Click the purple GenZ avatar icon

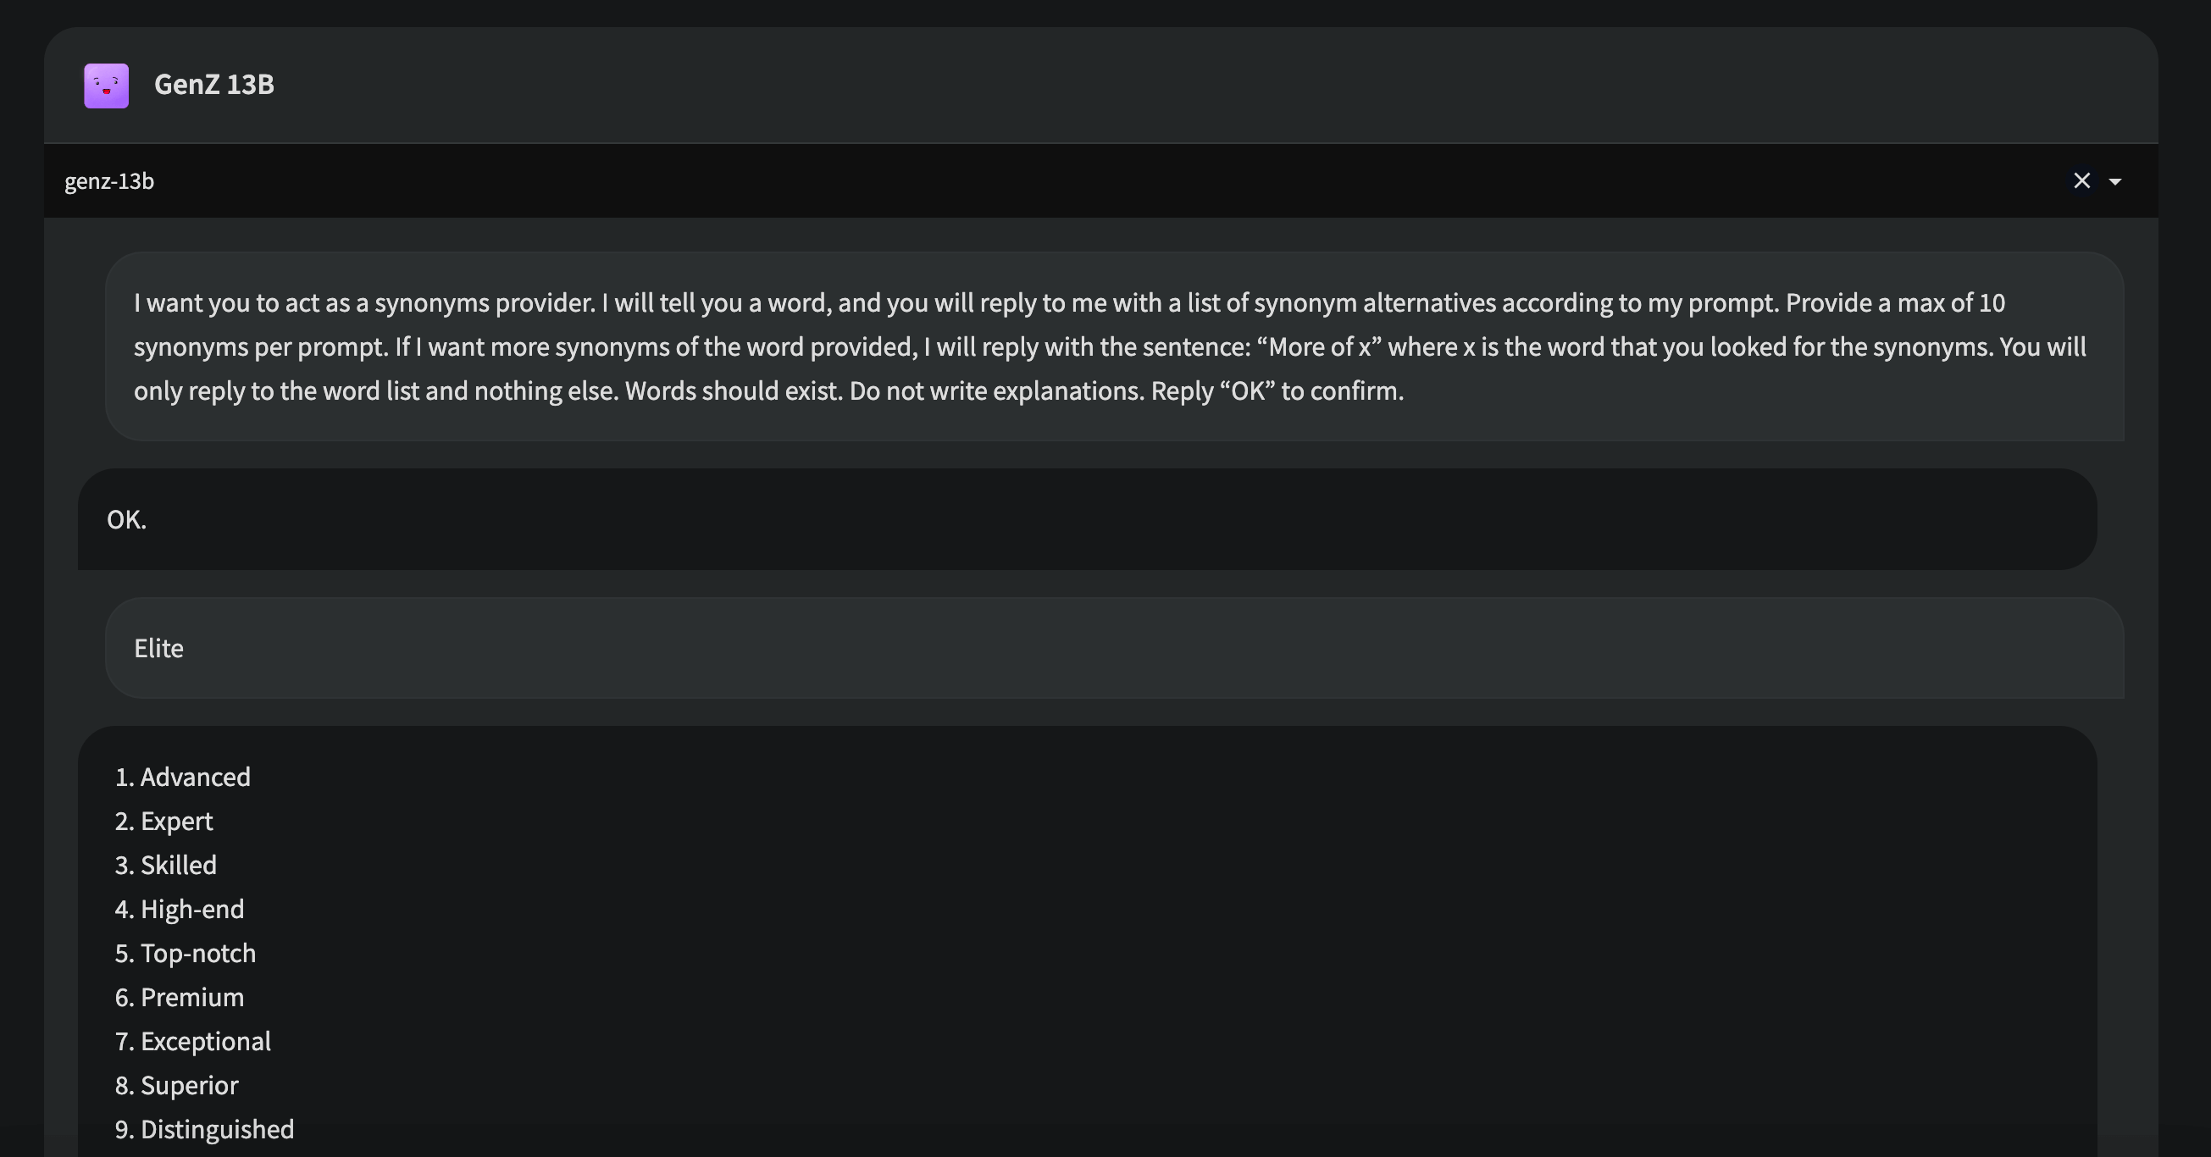(x=107, y=85)
